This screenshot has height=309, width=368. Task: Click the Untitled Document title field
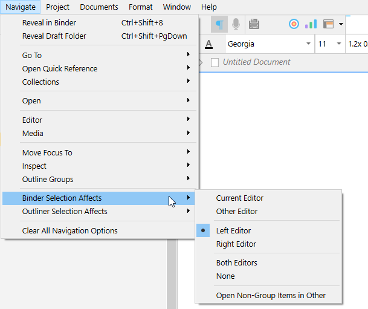tap(256, 62)
